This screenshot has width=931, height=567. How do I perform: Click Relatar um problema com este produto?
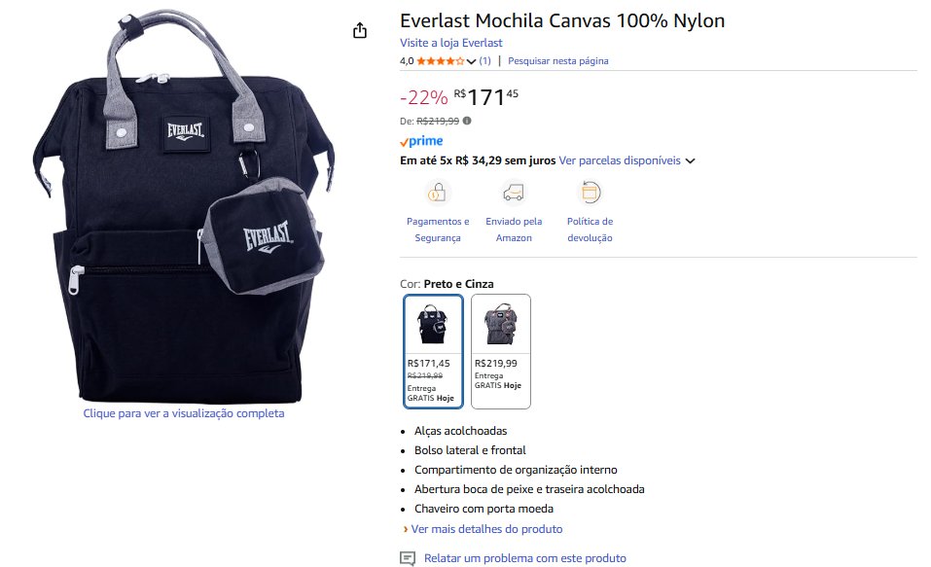pyautogui.click(x=525, y=558)
